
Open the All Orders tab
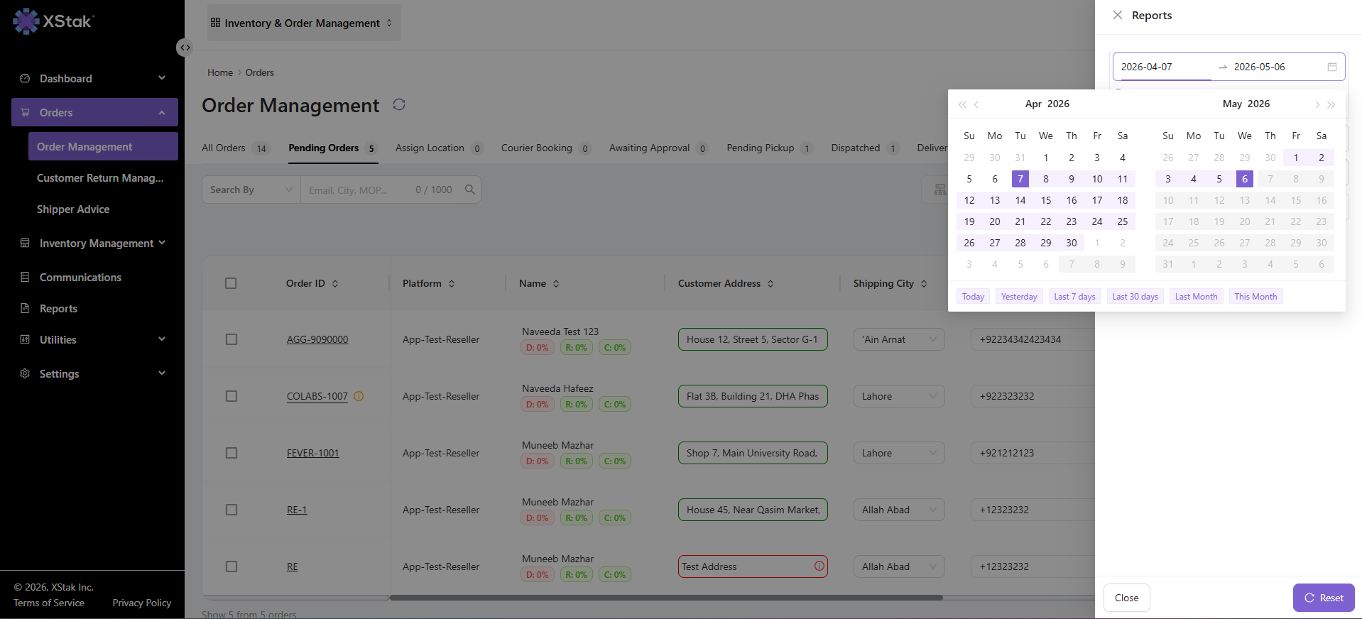tap(235, 148)
